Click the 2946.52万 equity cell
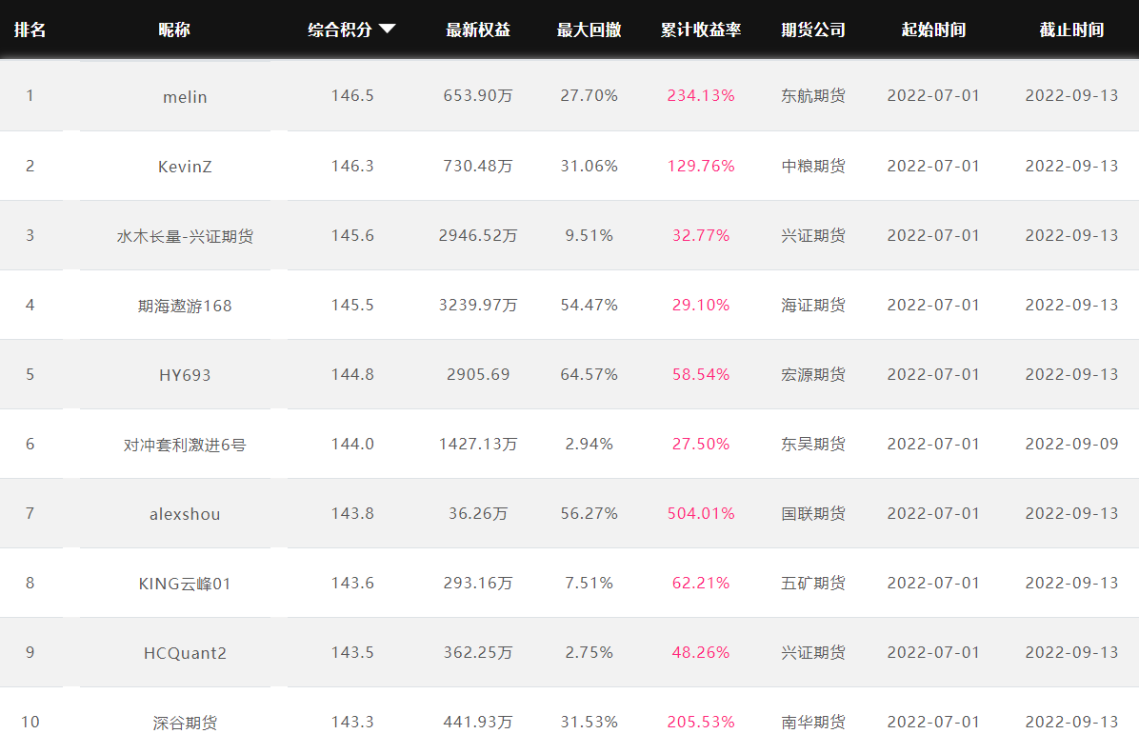 (478, 235)
